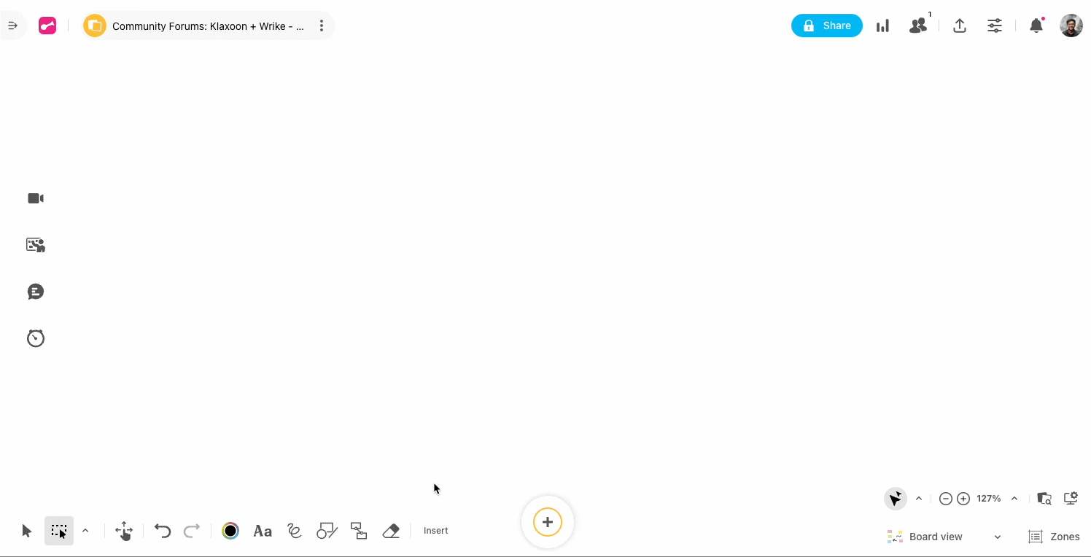The height and width of the screenshot is (557, 1091).
Task: Zoom out with the minus button
Action: (946, 499)
